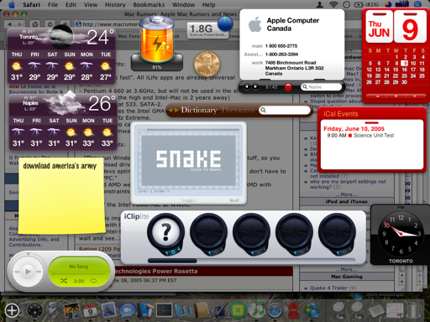Click the Dictionary widget left-right arrows
430x322 pixels.
173,110
